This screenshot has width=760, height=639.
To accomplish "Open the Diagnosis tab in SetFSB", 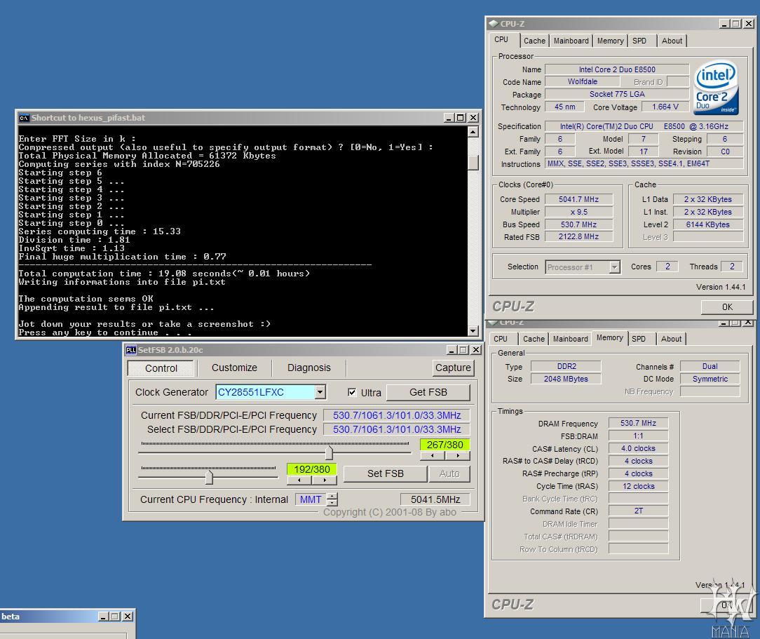I will coord(308,368).
